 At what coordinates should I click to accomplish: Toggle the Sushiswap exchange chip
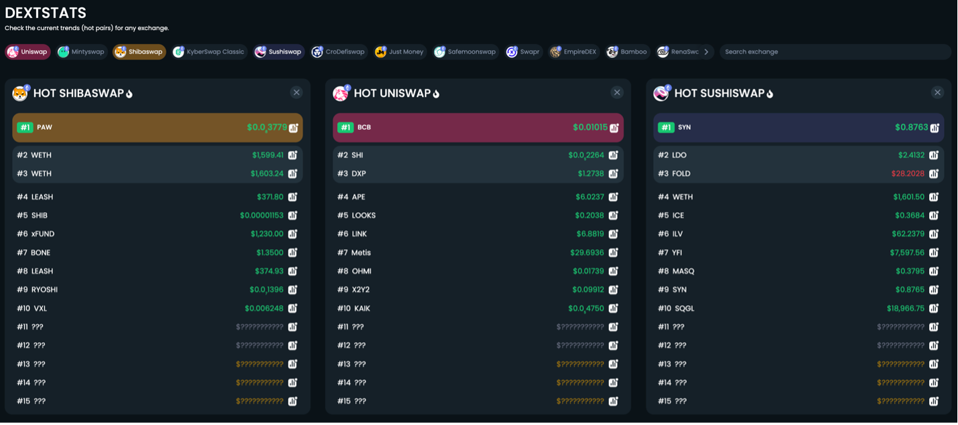pyautogui.click(x=279, y=52)
